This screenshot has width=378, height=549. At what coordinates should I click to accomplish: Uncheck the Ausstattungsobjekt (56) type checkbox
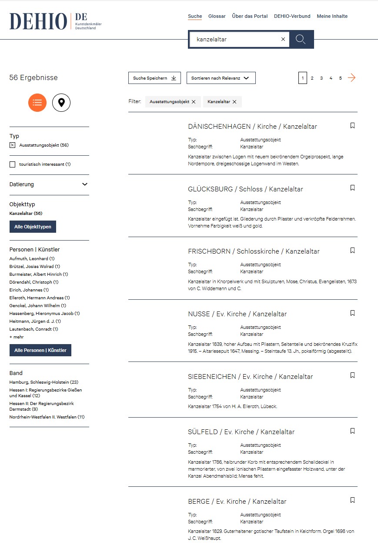click(x=12, y=145)
